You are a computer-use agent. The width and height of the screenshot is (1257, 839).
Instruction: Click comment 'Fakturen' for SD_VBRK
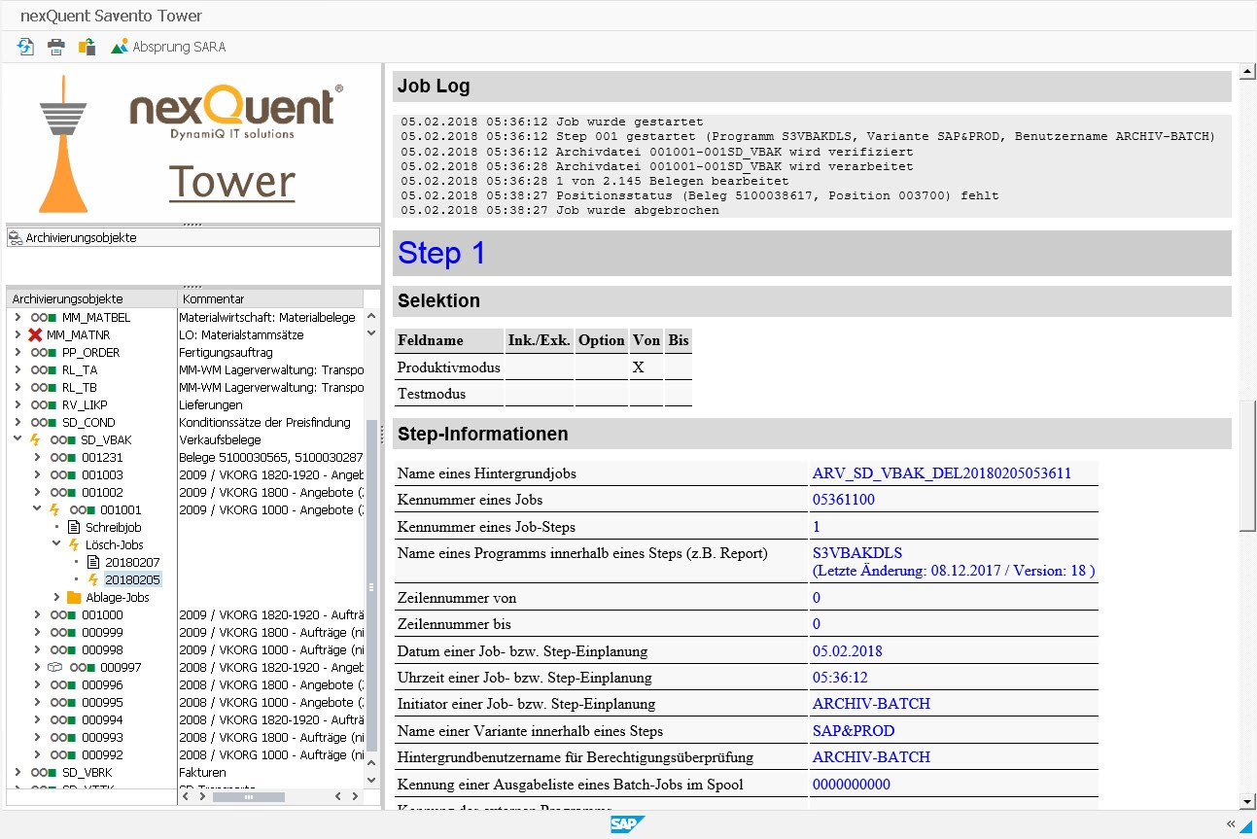tap(202, 772)
